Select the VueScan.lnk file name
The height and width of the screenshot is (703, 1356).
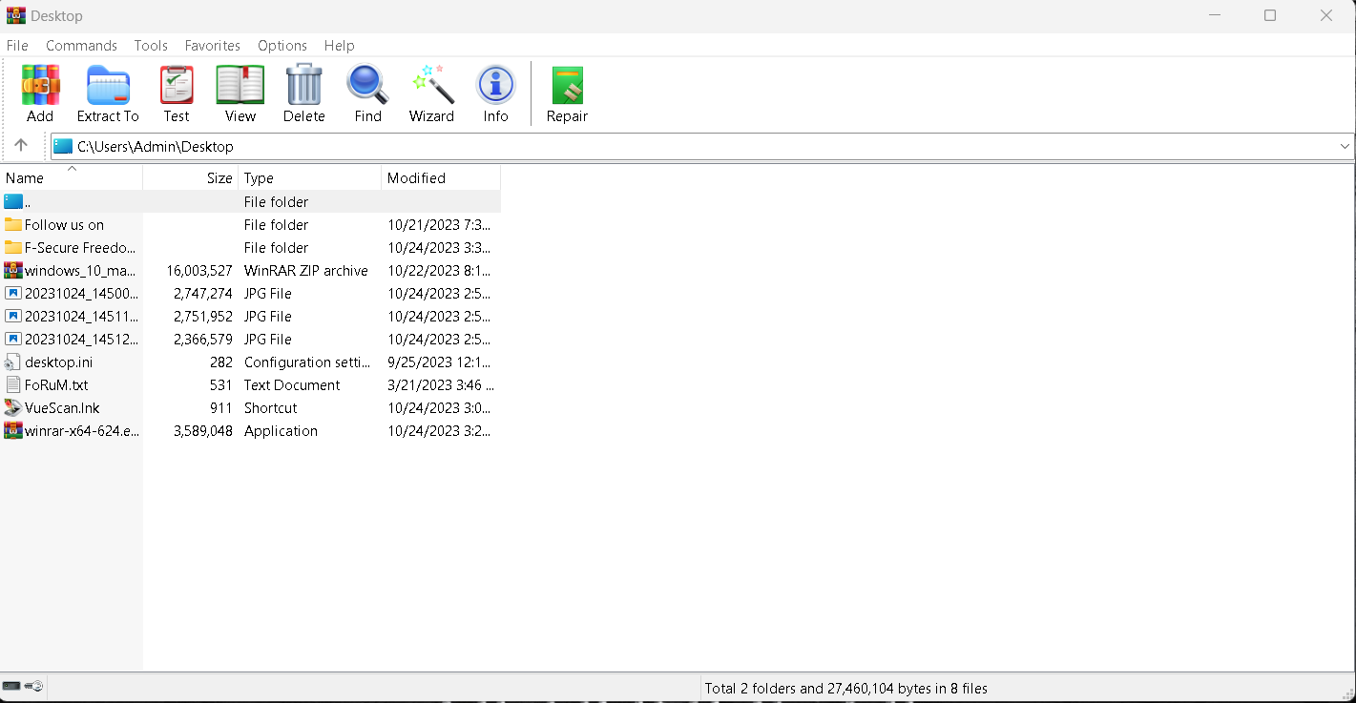[62, 408]
